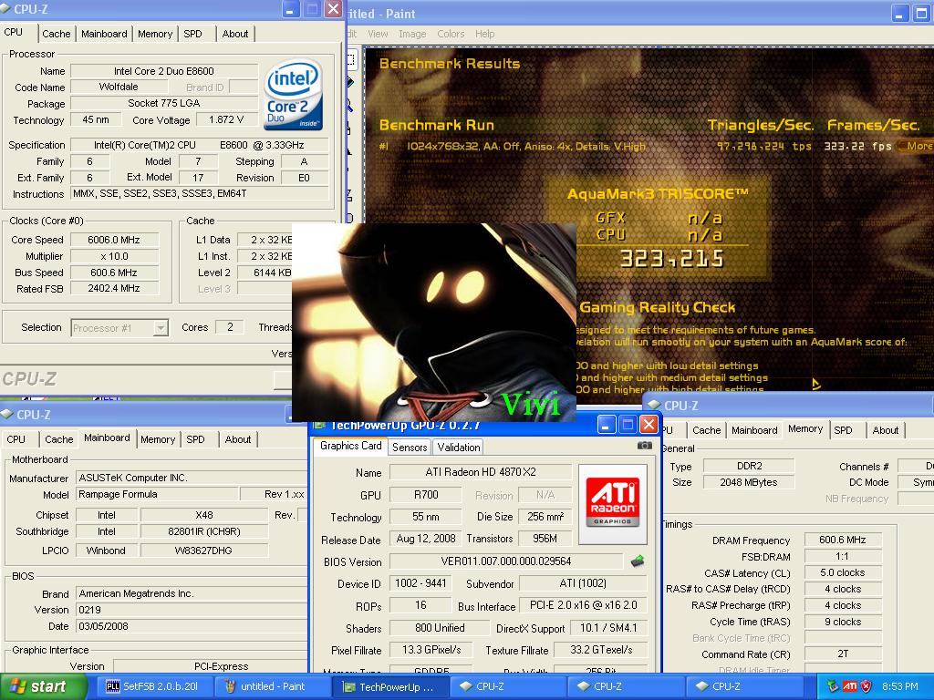Click the BIOS save chip icon in GPU-Z

(x=638, y=561)
